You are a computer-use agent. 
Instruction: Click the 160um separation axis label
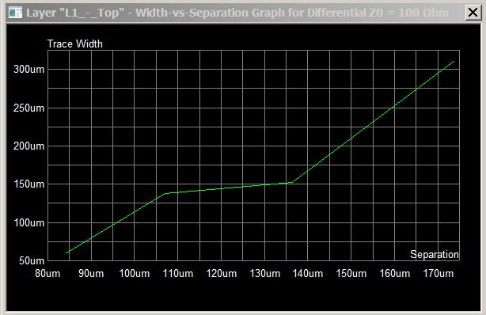pos(394,274)
